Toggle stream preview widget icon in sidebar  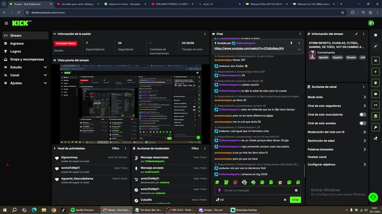tap(375, 61)
